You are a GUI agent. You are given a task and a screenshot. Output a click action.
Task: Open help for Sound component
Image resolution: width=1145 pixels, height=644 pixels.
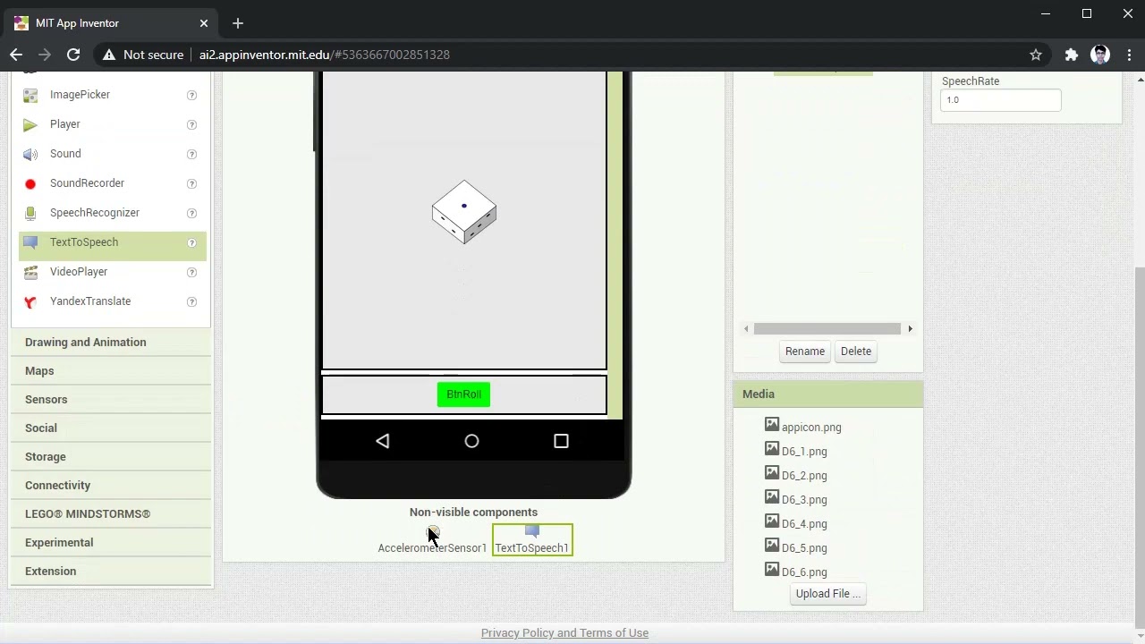[191, 154]
